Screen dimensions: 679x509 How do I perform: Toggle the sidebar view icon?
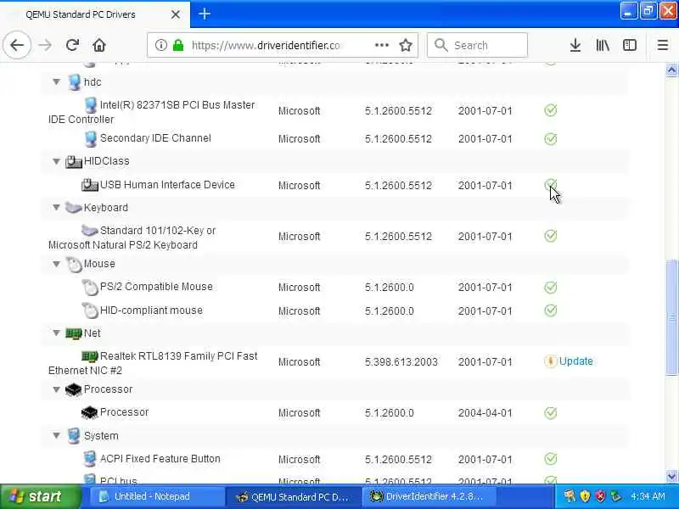click(629, 45)
